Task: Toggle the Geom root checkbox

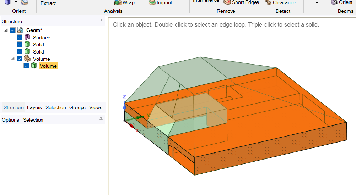Action: pyautogui.click(x=13, y=30)
